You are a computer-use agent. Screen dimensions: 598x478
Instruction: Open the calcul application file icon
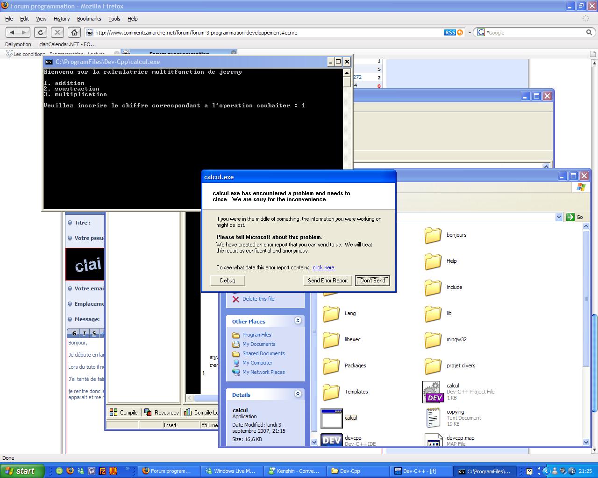pyautogui.click(x=332, y=418)
